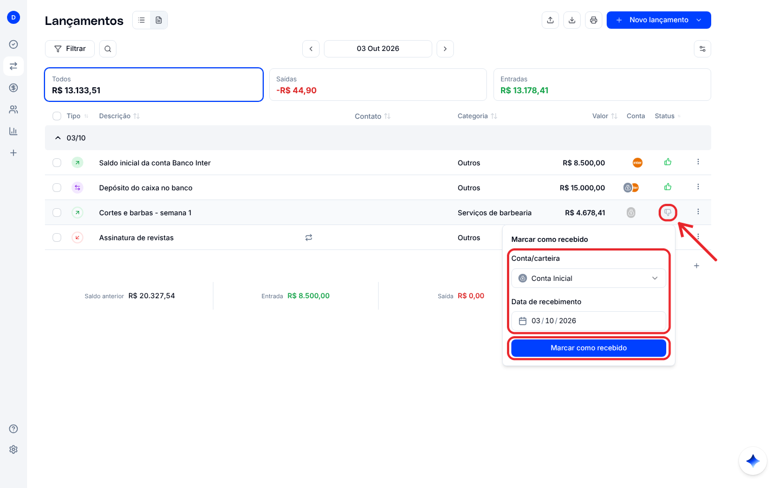The width and height of the screenshot is (780, 488).
Task: Check the Saldo inicial da conta Banco Inter row
Action: [57, 163]
